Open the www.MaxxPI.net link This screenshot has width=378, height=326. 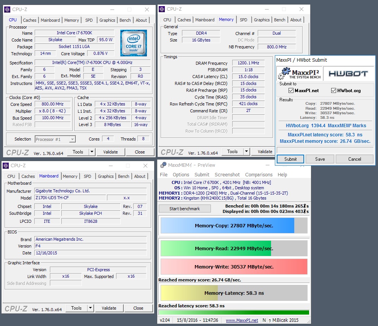(x=242, y=320)
